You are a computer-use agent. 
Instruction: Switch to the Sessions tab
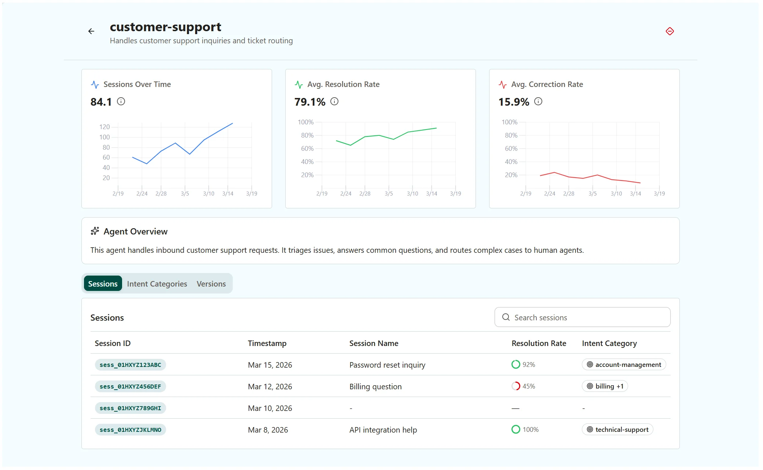click(103, 284)
